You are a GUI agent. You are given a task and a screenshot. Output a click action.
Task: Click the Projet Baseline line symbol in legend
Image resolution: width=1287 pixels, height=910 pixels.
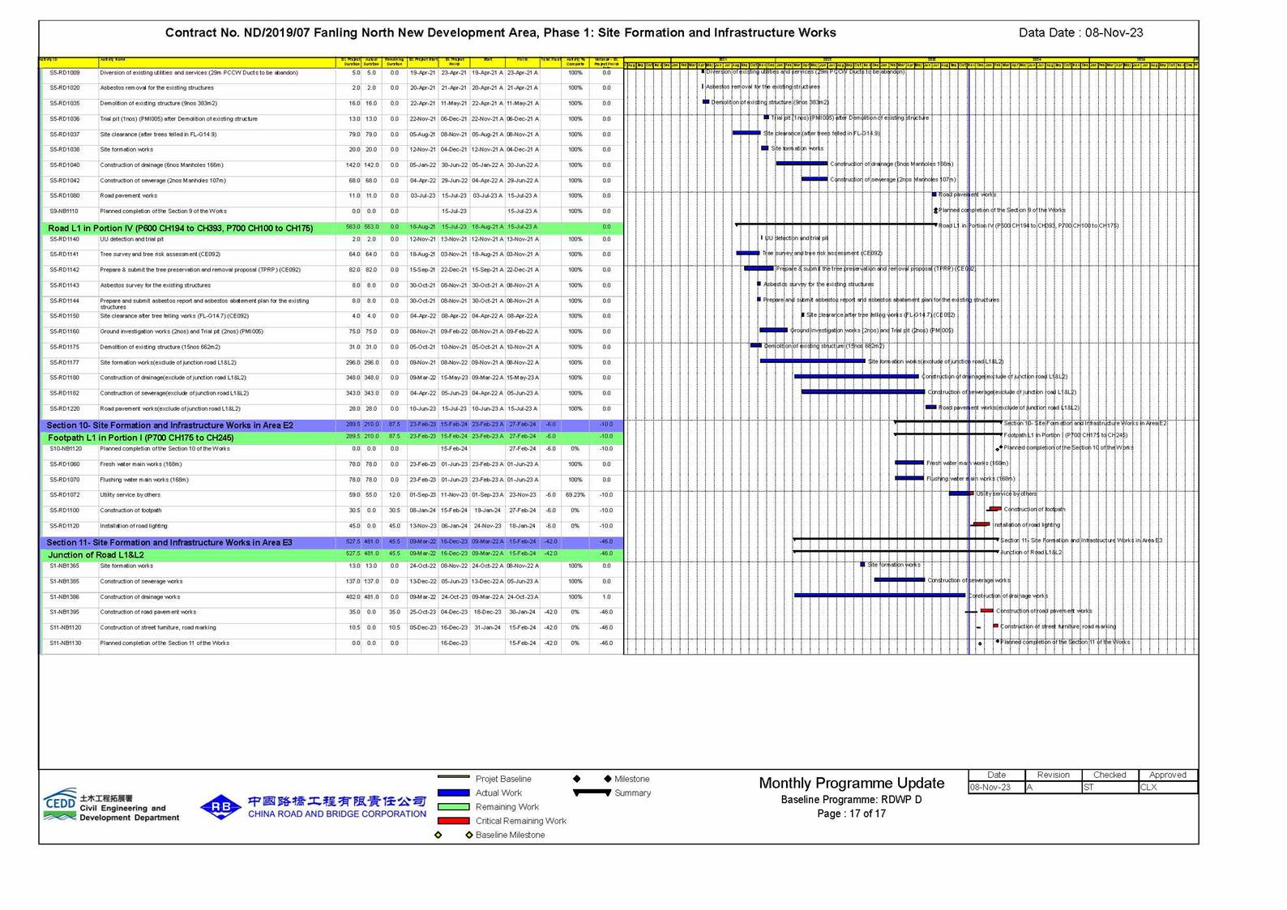tap(453, 778)
